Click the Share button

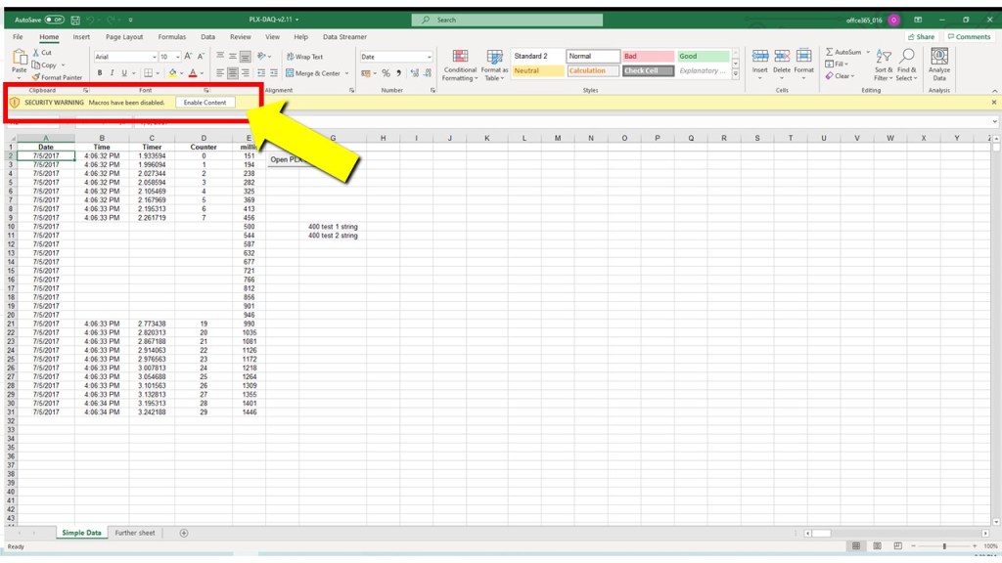920,37
